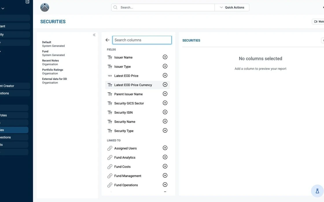Add the Issuer Name column
Image resolution: width=324 pixels, height=202 pixels.
click(x=165, y=57)
